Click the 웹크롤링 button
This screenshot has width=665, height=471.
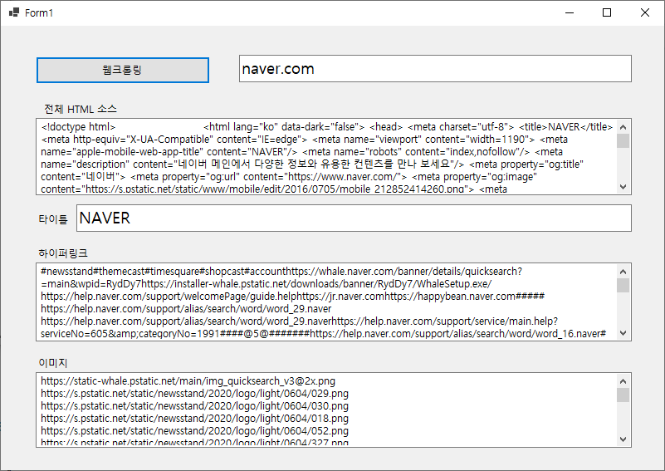(x=123, y=70)
